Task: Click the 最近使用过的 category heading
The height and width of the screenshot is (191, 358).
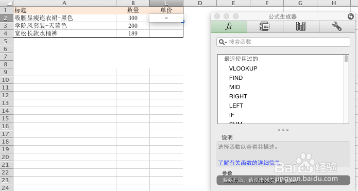Action: 241,59
